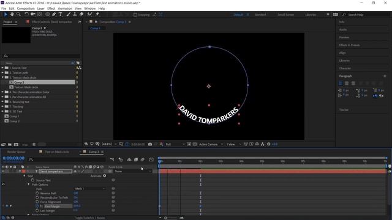Click new composition icon in Project panel
The width and height of the screenshot is (392, 220).
pos(17,145)
